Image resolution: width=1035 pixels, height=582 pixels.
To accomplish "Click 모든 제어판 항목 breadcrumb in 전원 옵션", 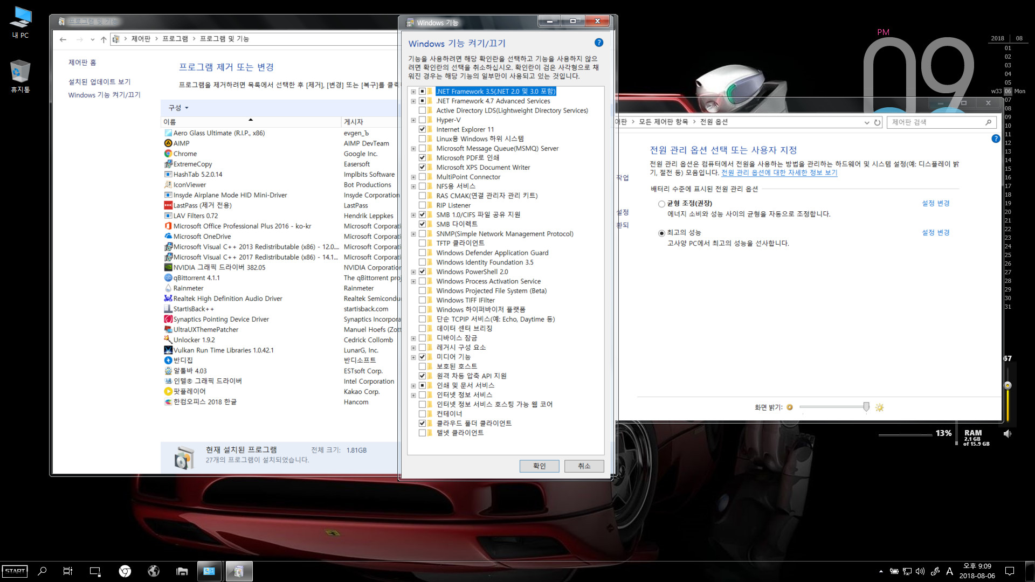I will pyautogui.click(x=664, y=122).
